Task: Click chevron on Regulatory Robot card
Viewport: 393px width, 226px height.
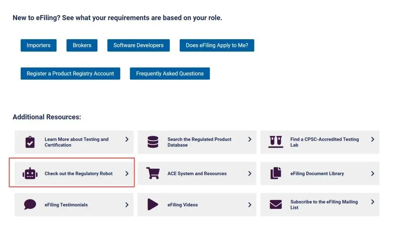Action: tap(127, 174)
